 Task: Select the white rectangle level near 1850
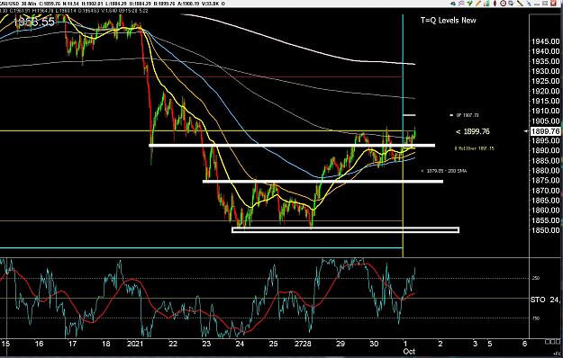point(345,230)
